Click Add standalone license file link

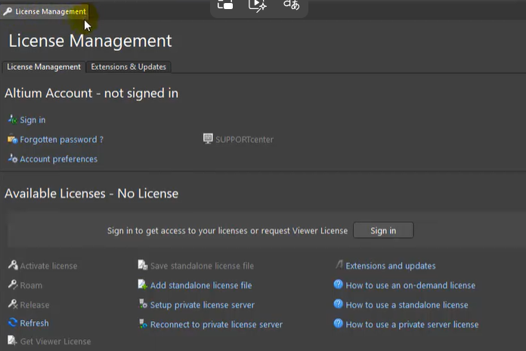pyautogui.click(x=201, y=285)
